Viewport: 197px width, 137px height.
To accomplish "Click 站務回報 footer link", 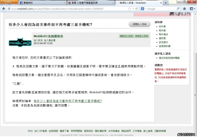I will [x=53, y=131].
